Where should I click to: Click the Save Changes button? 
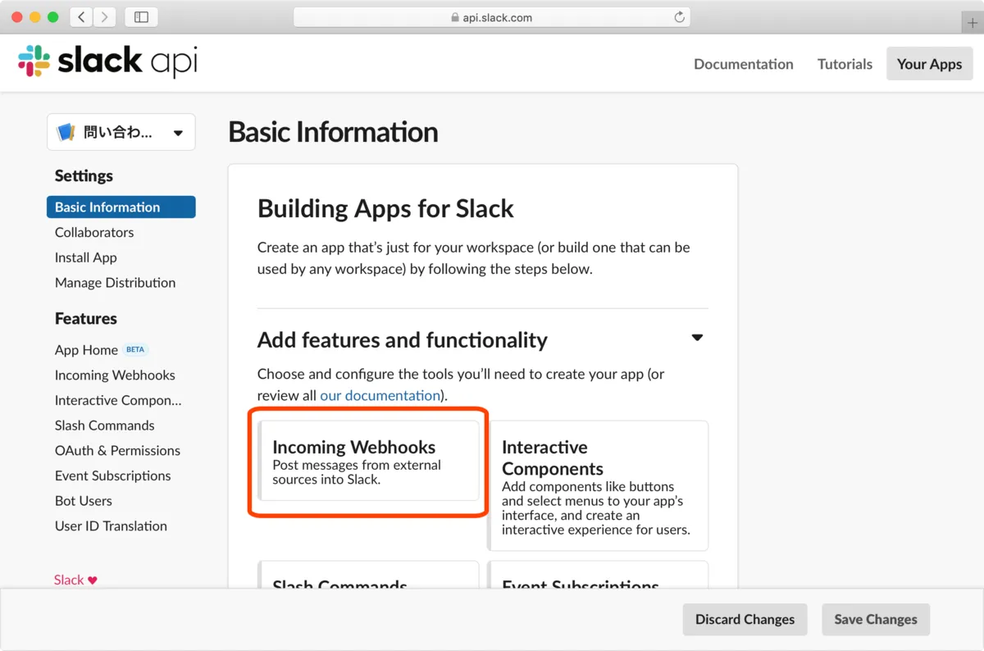pos(876,620)
